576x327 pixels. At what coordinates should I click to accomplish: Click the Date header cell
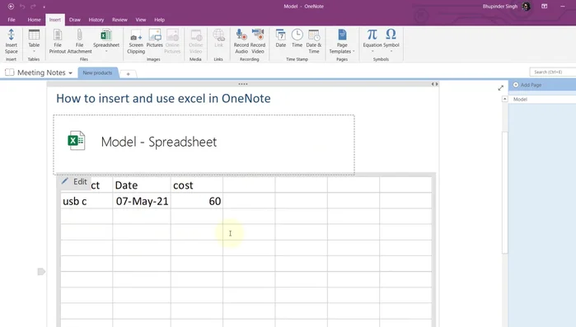click(142, 185)
